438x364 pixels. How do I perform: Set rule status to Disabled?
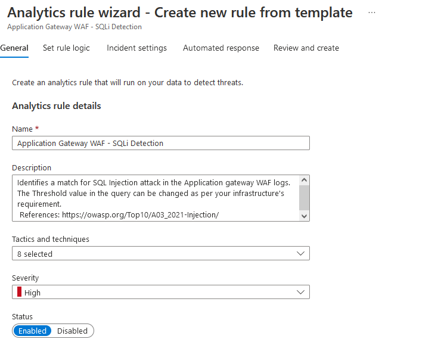tap(72, 331)
